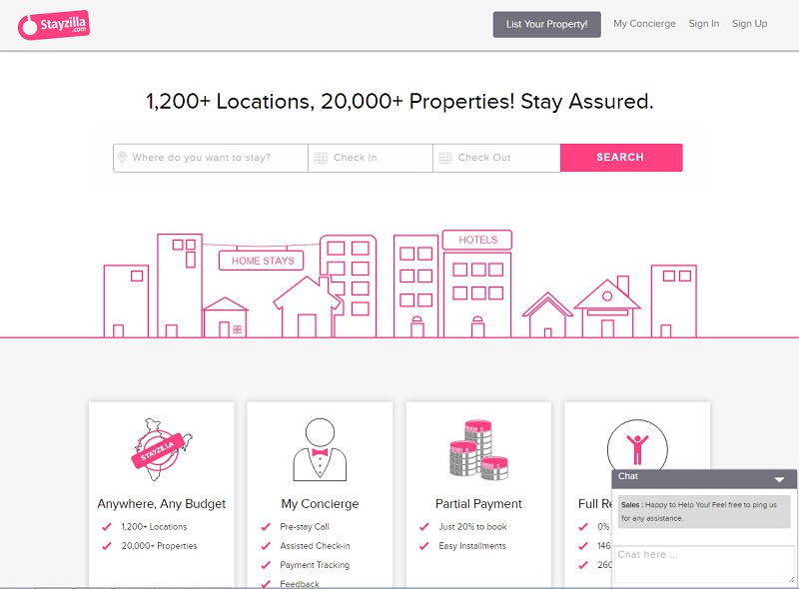This screenshot has height=589, width=799.
Task: Click checkmark beside 1,200+ Locations
Action: [107, 527]
